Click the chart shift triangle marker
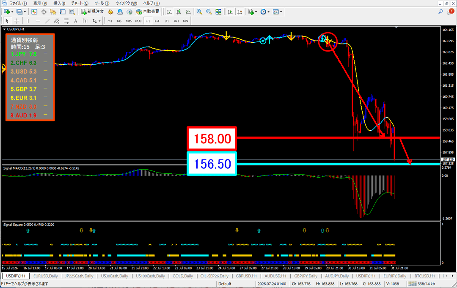The height and width of the screenshot is (288, 457). (x=396, y=27)
